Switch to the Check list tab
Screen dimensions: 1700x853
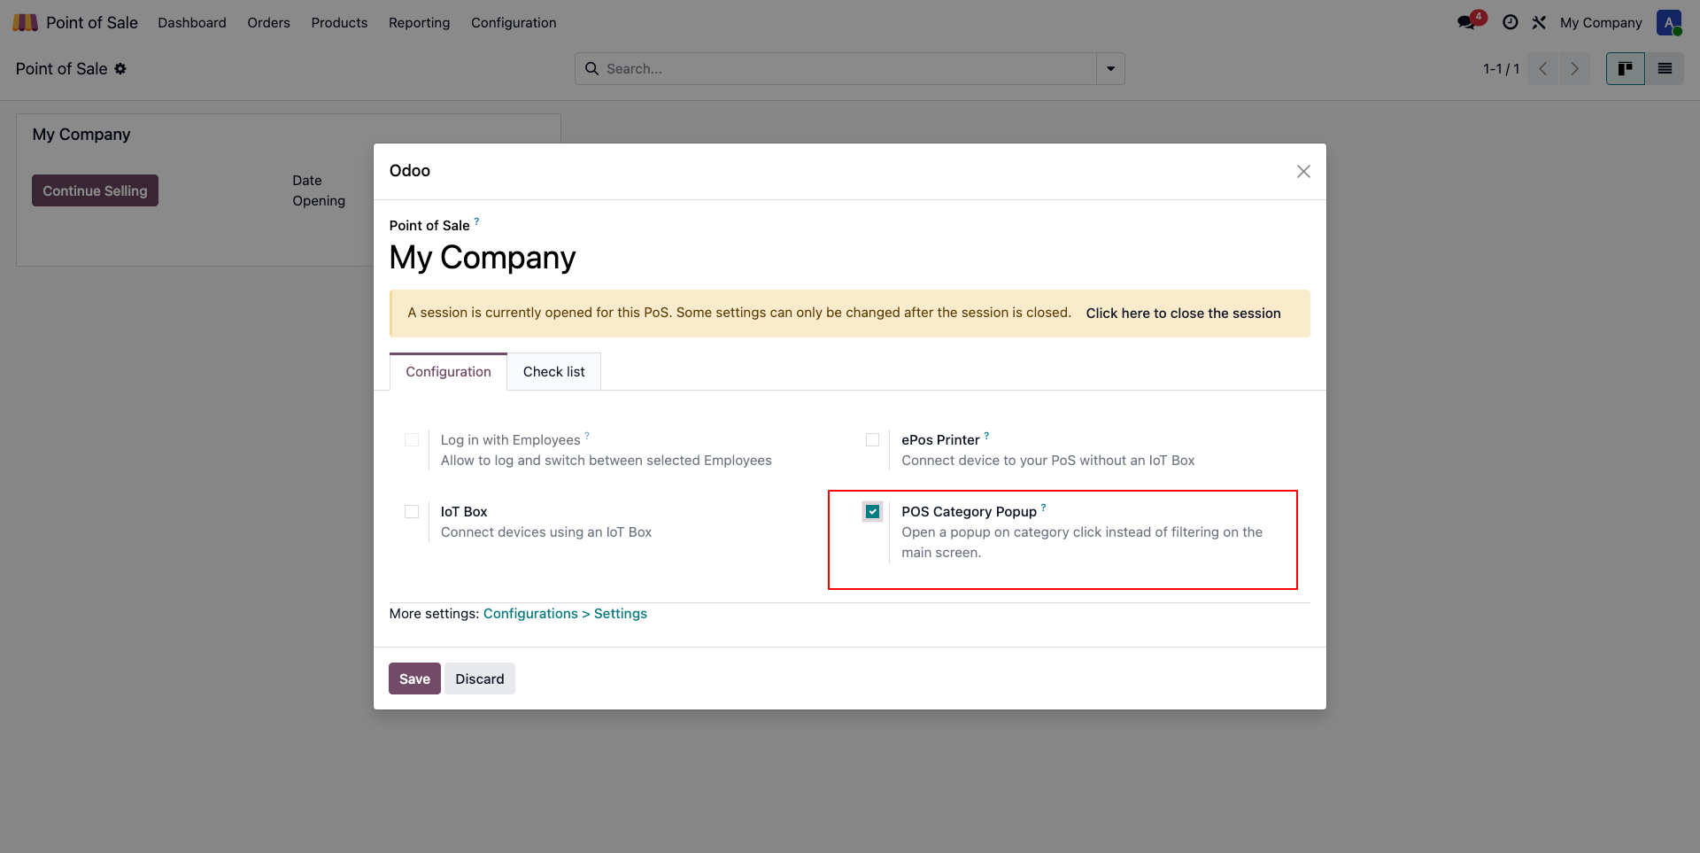[x=553, y=371]
